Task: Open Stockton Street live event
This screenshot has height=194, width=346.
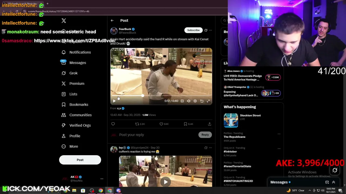Action: pyautogui.click(x=252, y=120)
